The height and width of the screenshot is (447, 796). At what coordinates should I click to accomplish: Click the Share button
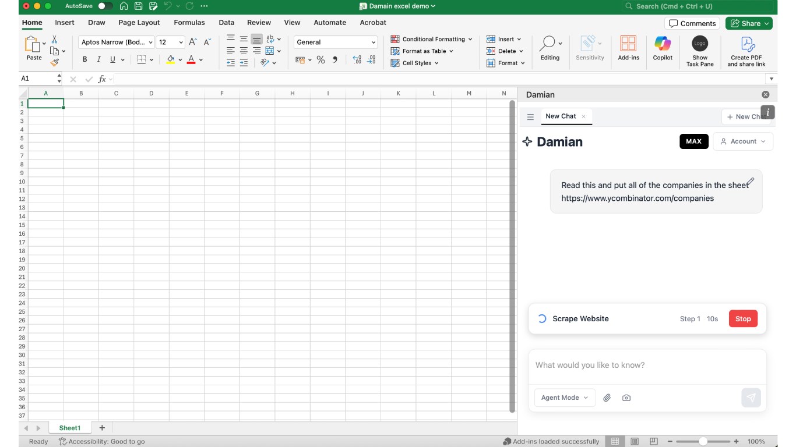point(749,23)
